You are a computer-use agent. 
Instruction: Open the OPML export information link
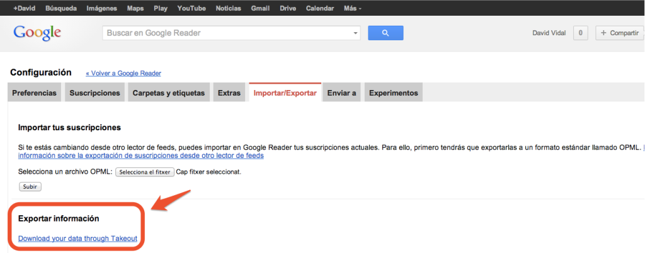click(x=140, y=155)
